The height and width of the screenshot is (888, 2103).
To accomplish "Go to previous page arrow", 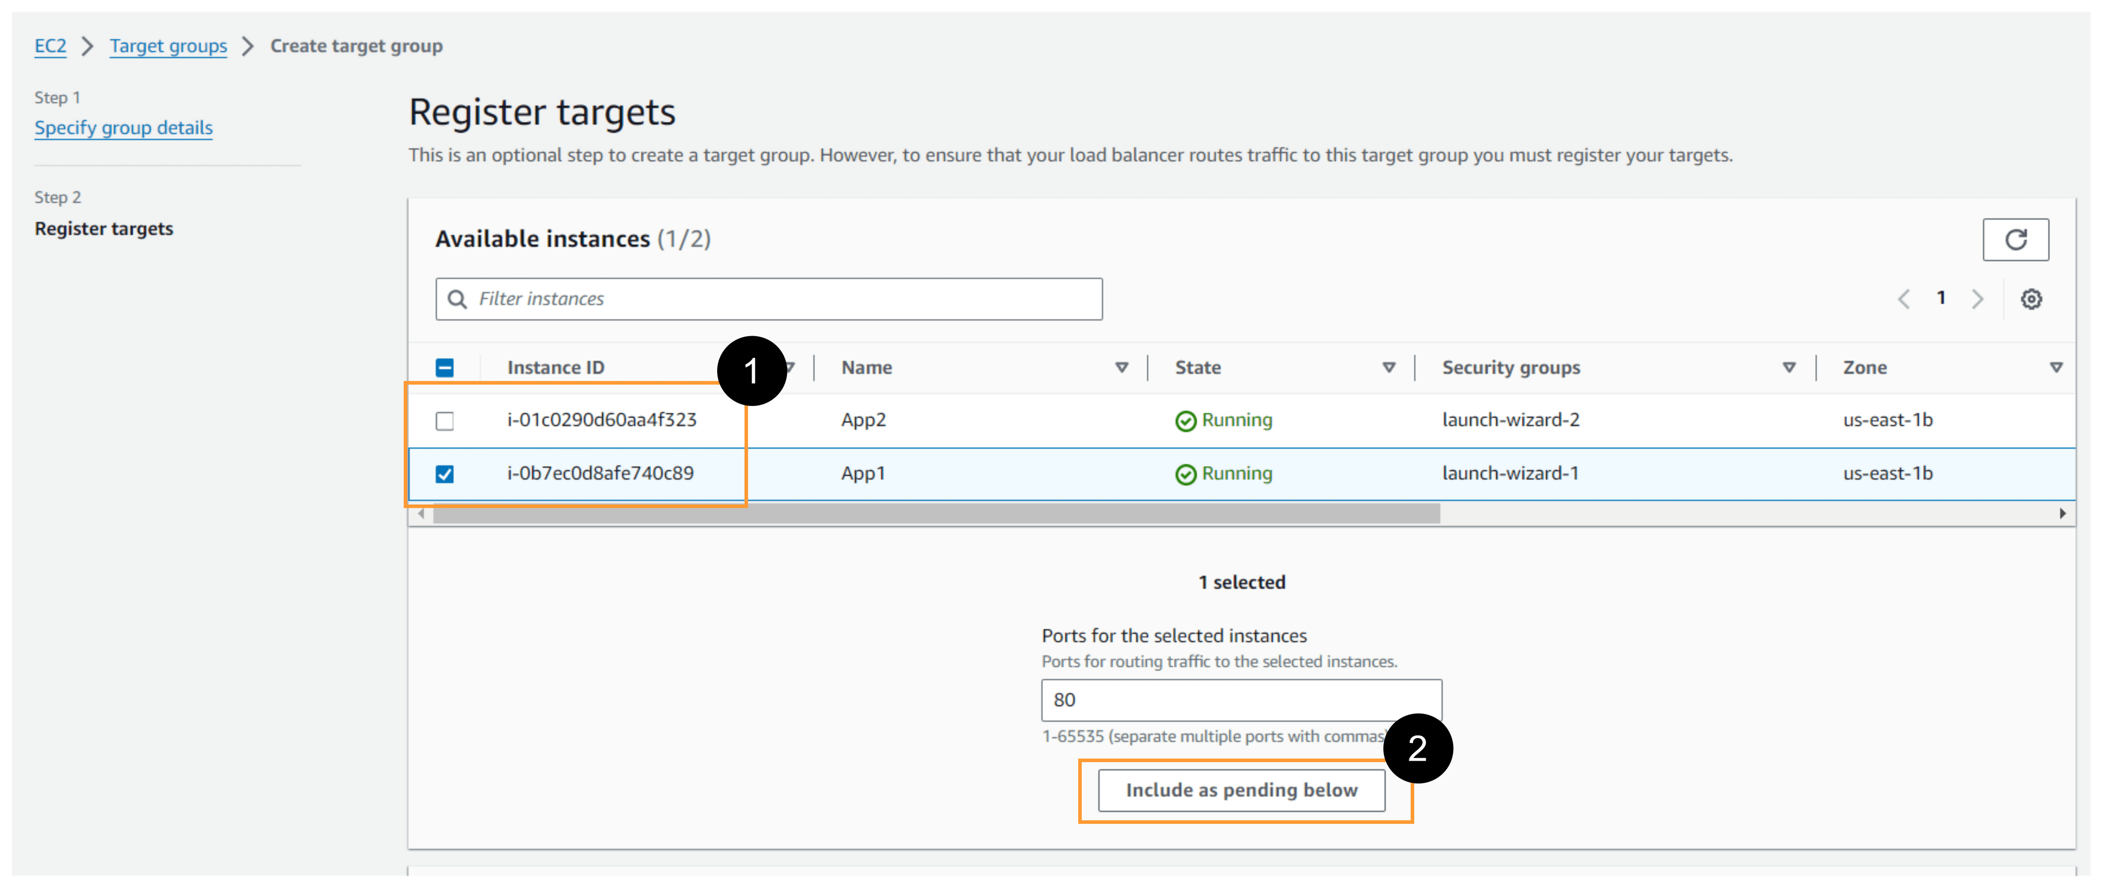I will [x=1904, y=300].
